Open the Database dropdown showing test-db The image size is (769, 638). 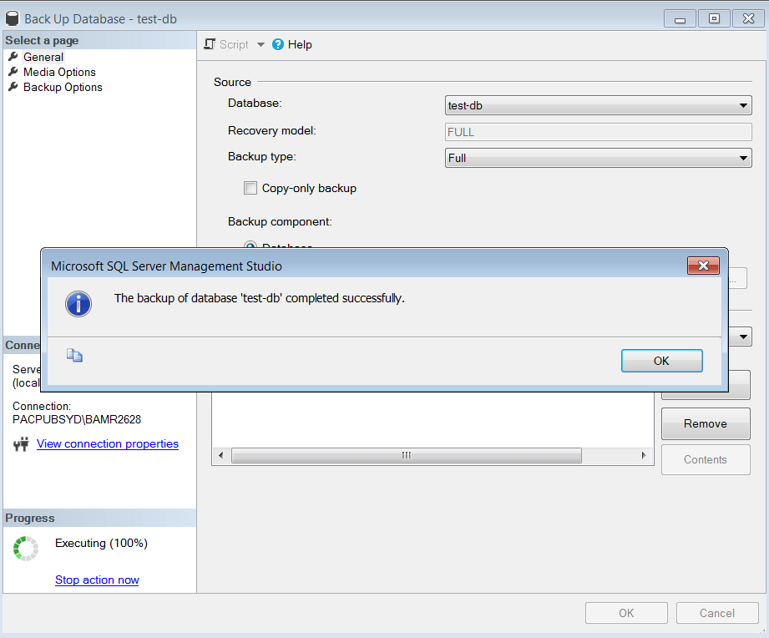pyautogui.click(x=600, y=106)
